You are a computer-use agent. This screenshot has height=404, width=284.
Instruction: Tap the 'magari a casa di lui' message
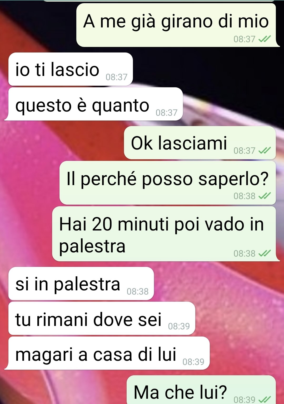tap(109, 353)
